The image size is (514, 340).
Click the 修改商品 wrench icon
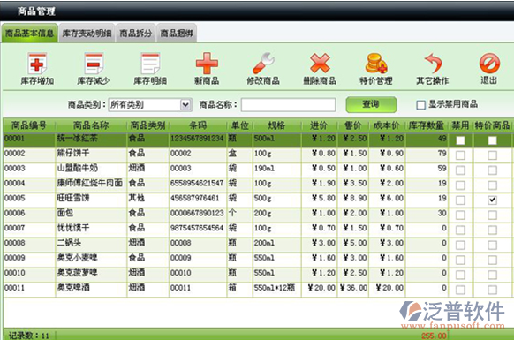[x=263, y=64]
